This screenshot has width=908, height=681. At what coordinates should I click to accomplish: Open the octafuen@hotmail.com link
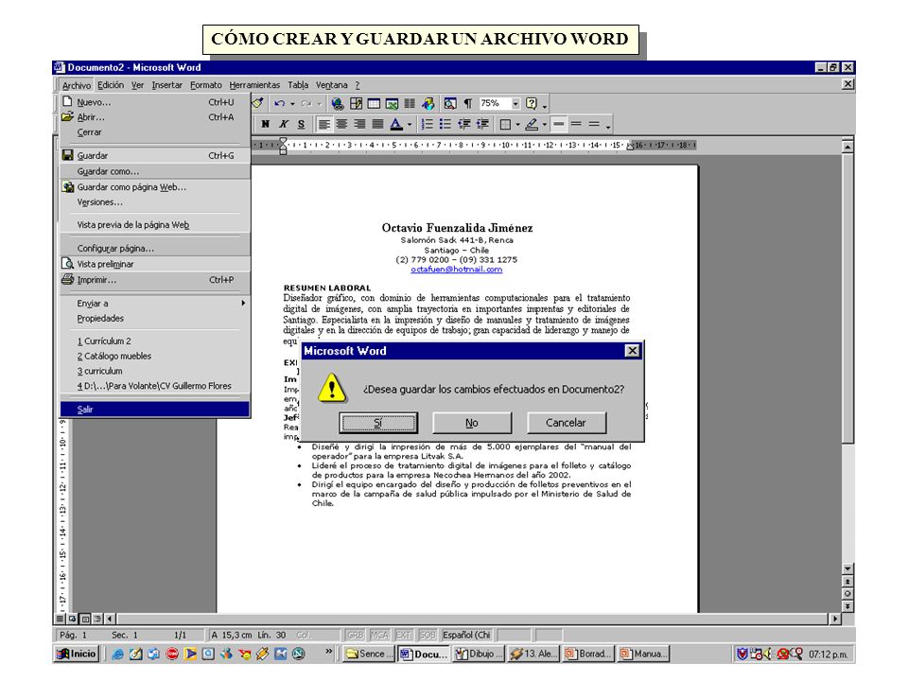point(456,270)
